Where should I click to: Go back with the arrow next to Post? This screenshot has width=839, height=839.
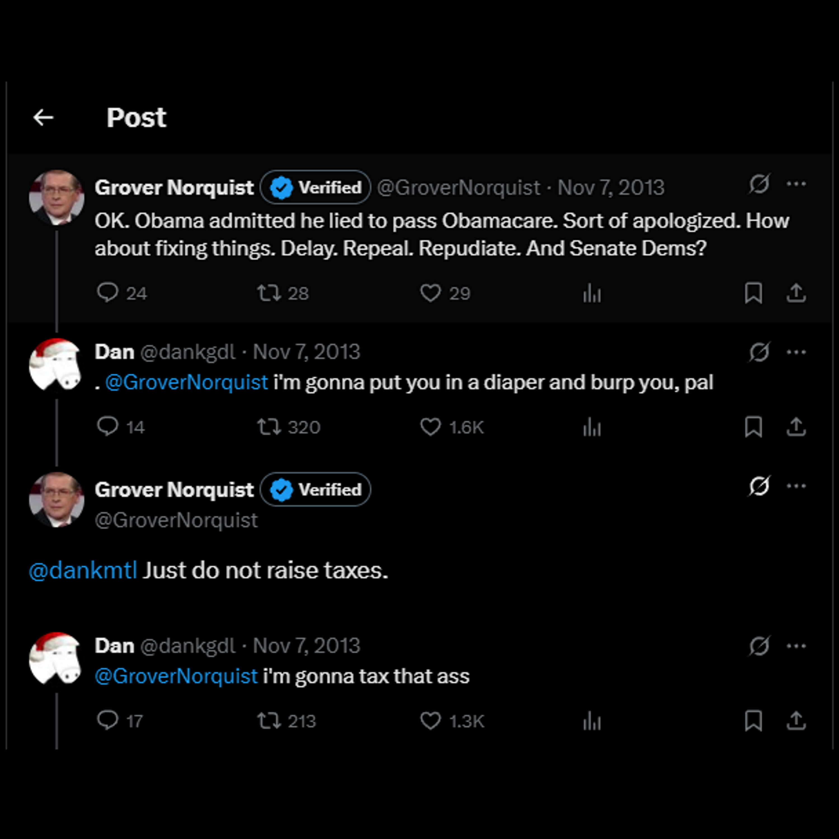point(43,118)
